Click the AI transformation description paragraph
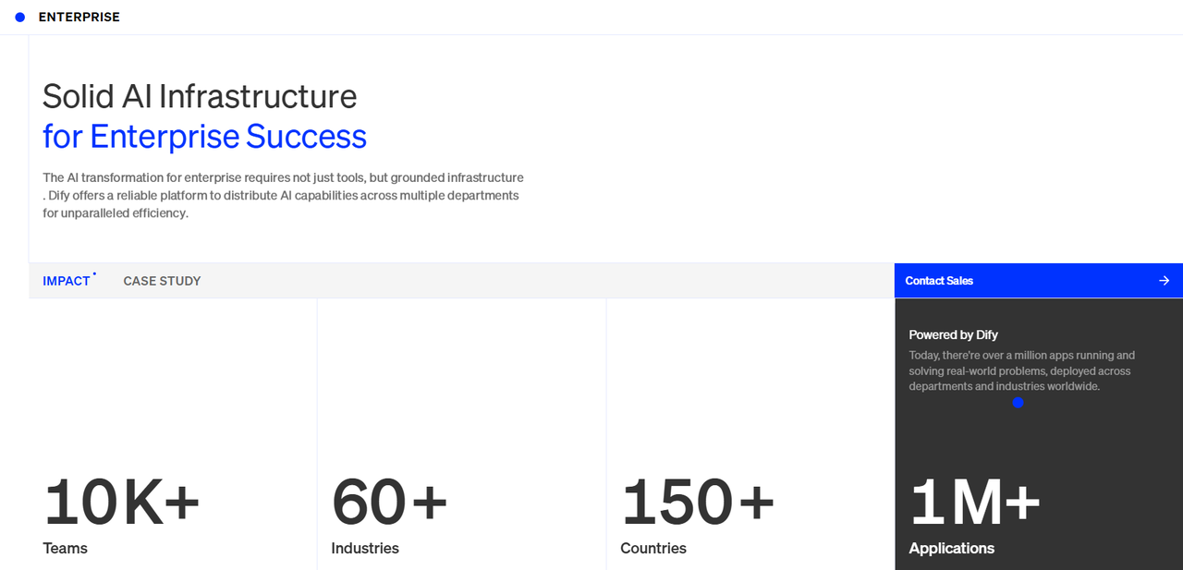Viewport: 1183px width, 570px height. tap(283, 195)
